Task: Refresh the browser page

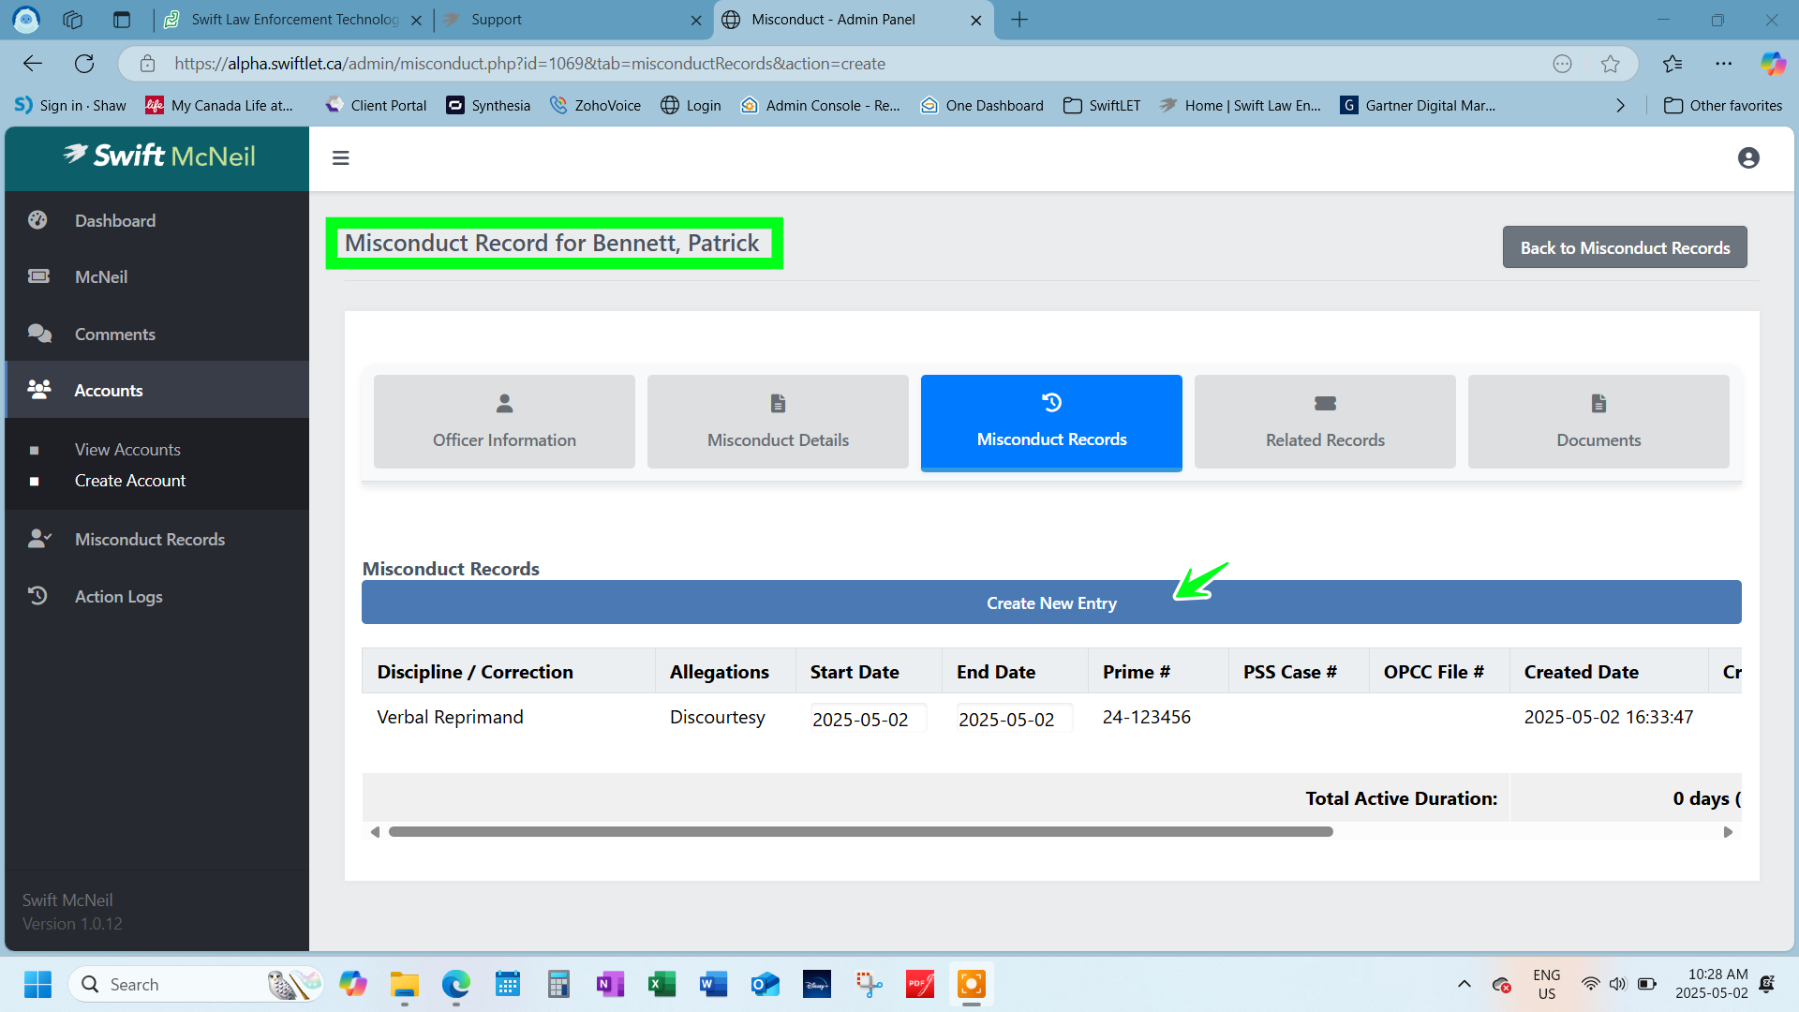Action: [x=84, y=64]
